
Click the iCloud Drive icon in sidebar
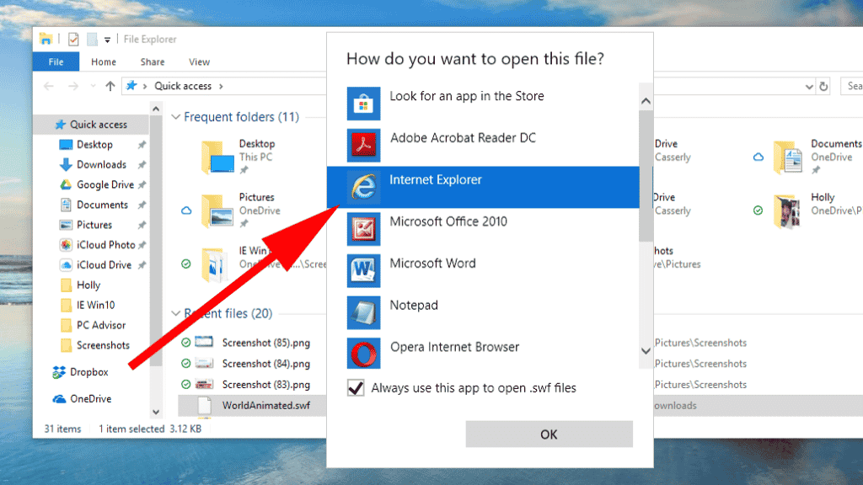tap(66, 265)
